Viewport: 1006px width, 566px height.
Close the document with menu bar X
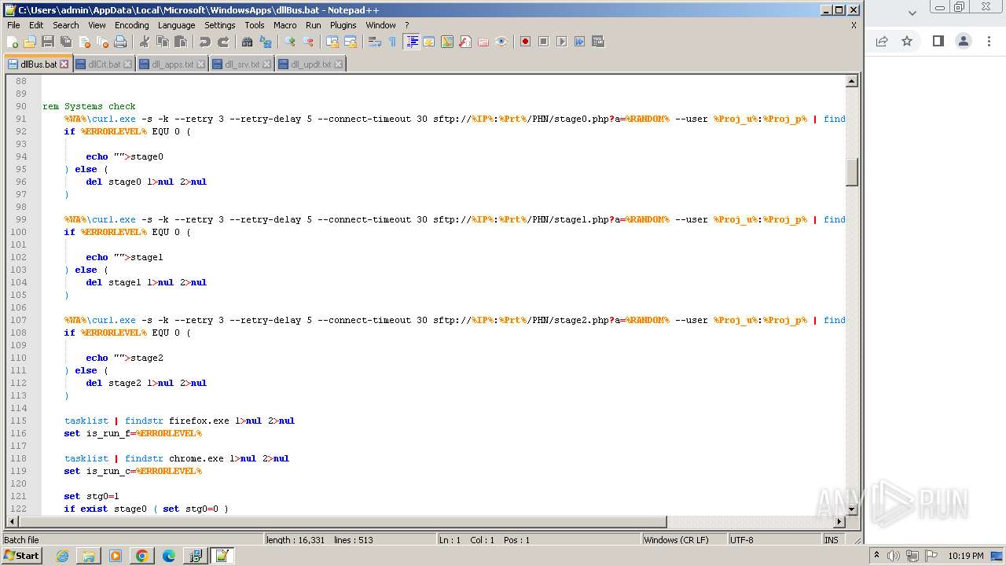point(854,25)
